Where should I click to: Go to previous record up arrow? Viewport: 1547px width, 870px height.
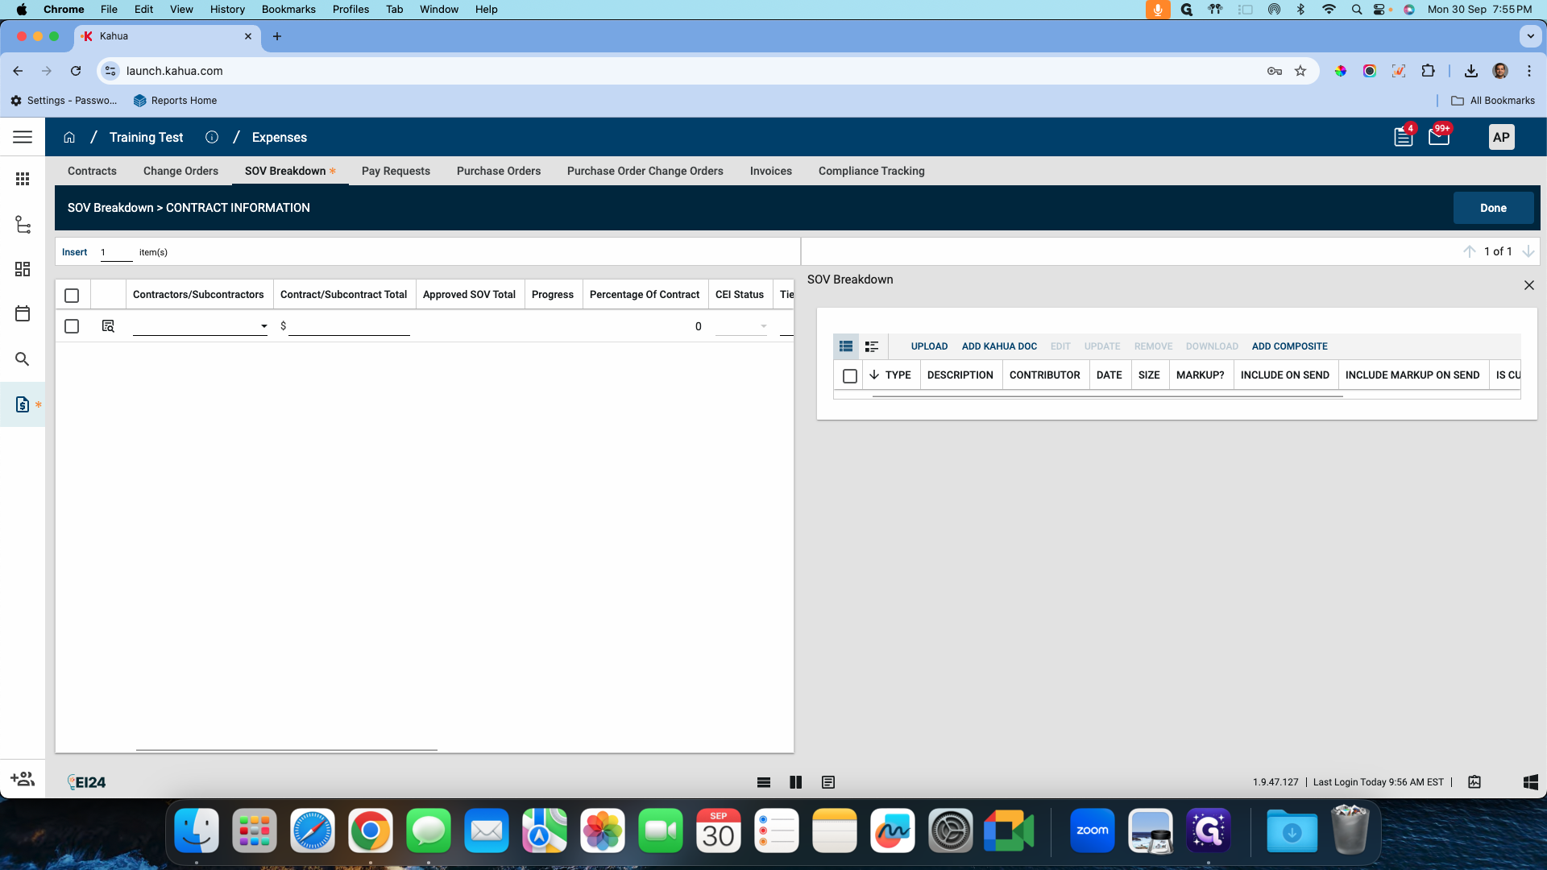(x=1470, y=251)
